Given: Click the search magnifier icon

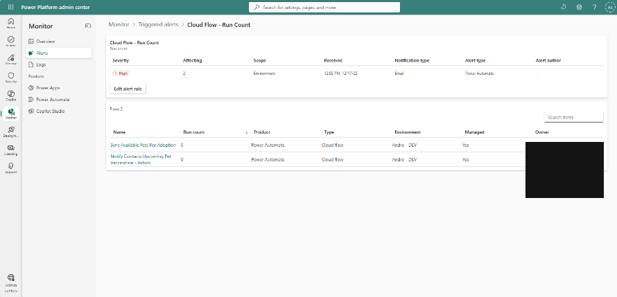Looking at the screenshot, I should click(x=257, y=7).
